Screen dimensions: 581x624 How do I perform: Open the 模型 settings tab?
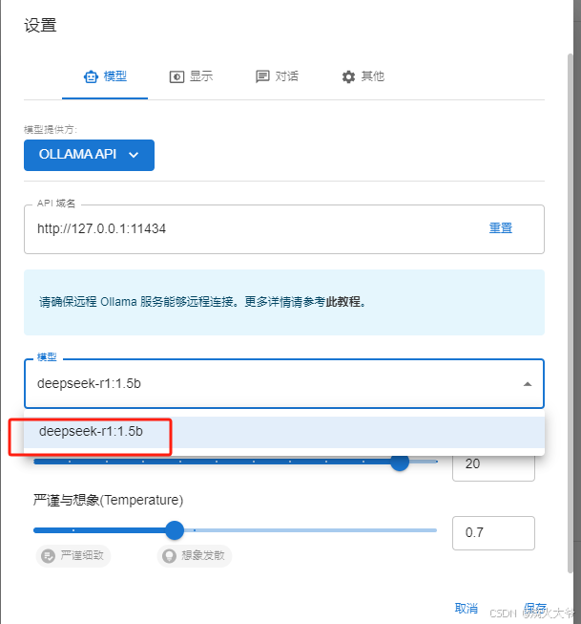[105, 76]
